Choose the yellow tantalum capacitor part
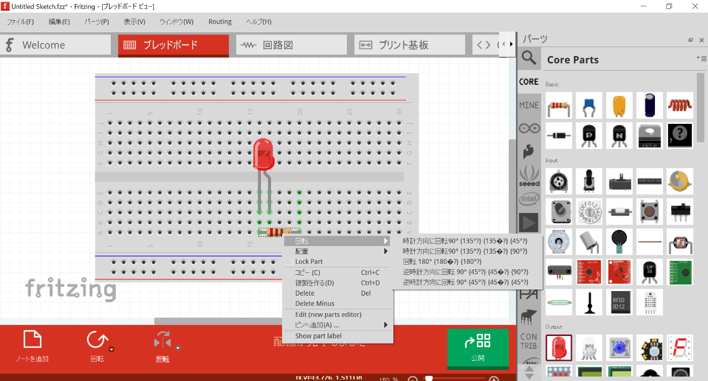 click(619, 105)
